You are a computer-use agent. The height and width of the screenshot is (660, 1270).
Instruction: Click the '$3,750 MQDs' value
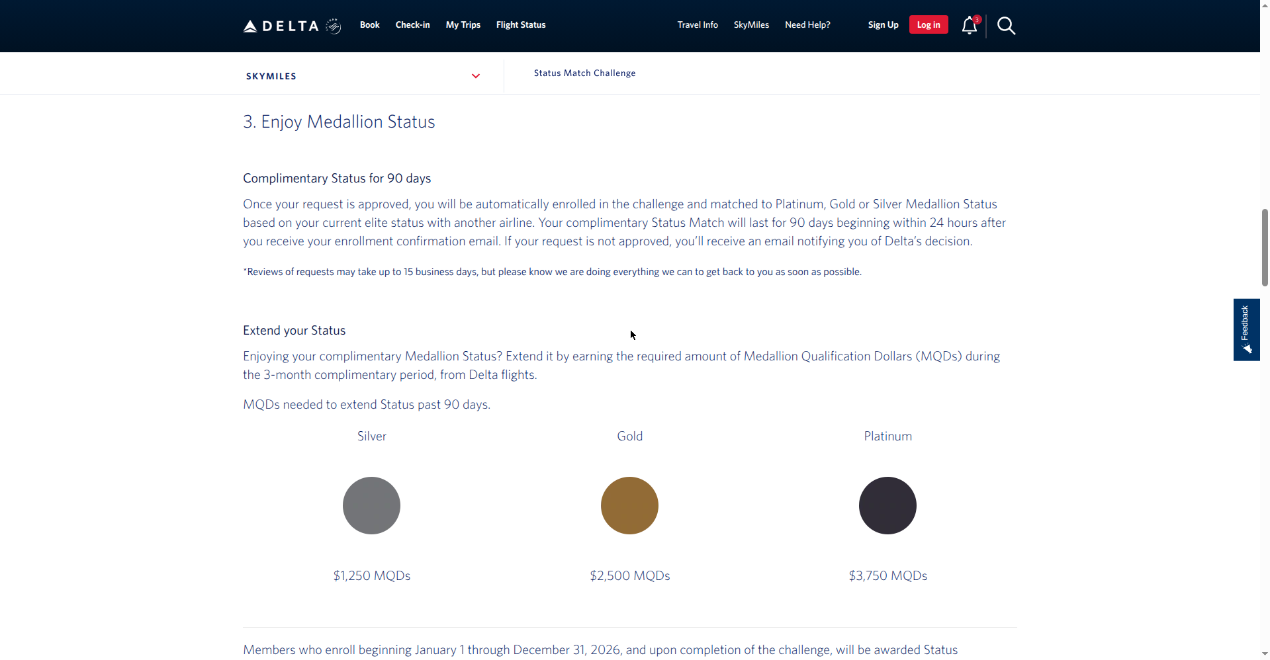[x=888, y=576]
